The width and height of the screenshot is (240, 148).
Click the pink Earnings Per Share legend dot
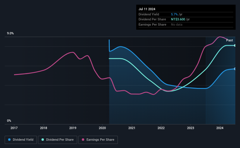pyautogui.click(x=83, y=140)
